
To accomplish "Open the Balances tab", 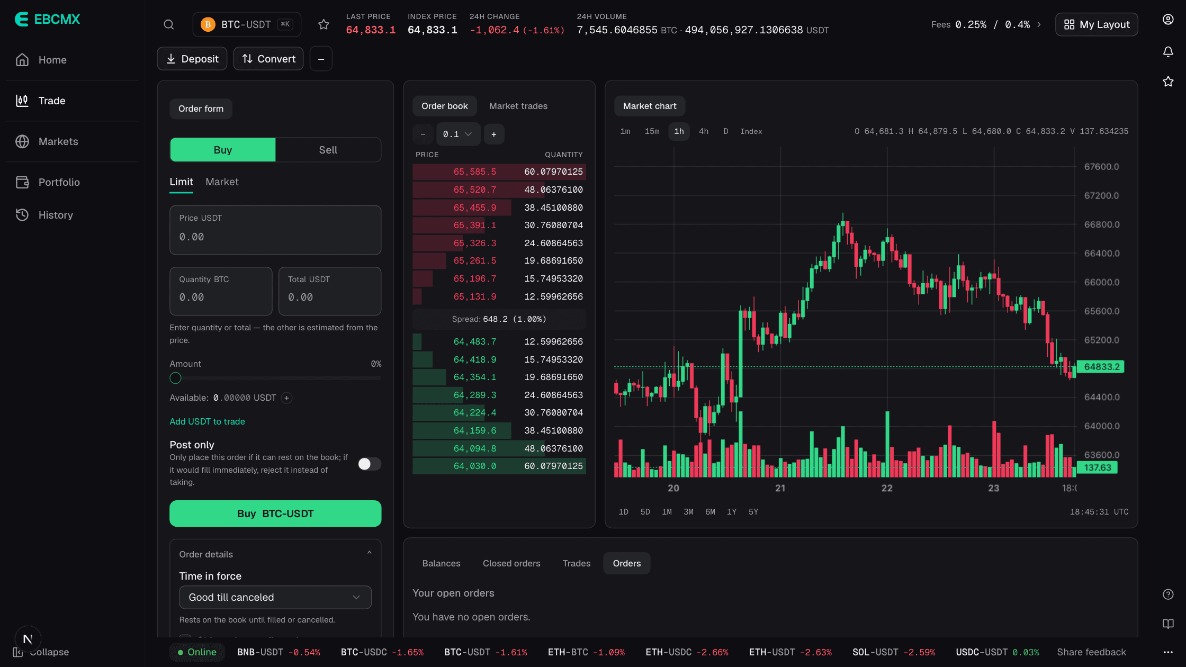I will [x=441, y=563].
